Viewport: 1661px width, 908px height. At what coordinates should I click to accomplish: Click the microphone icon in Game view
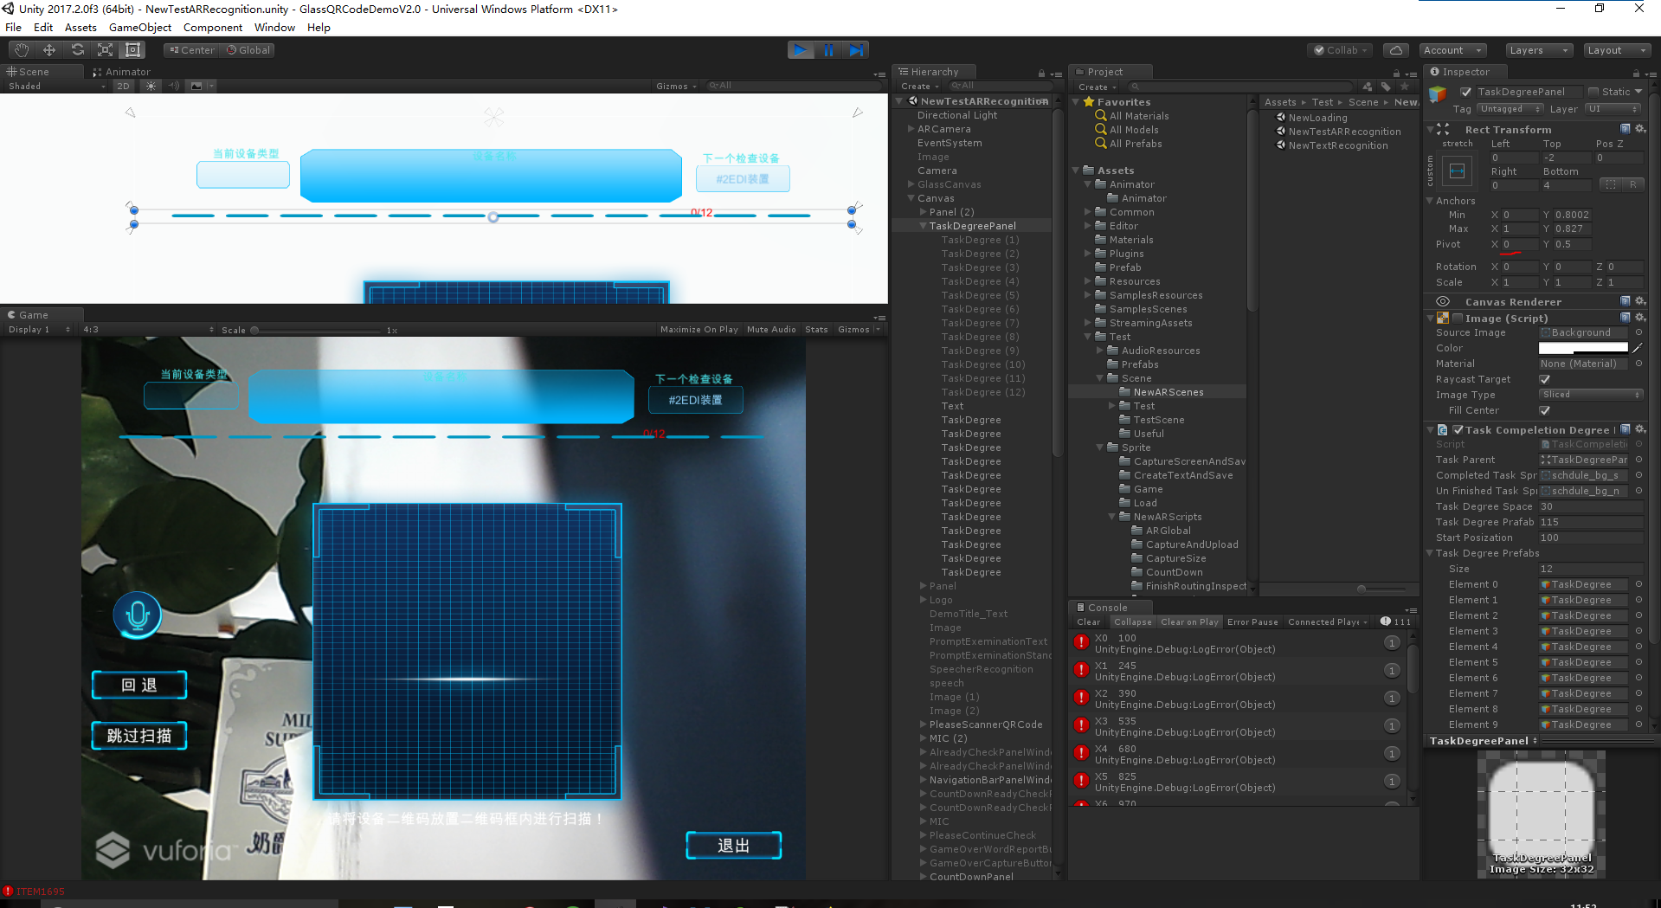tap(138, 615)
